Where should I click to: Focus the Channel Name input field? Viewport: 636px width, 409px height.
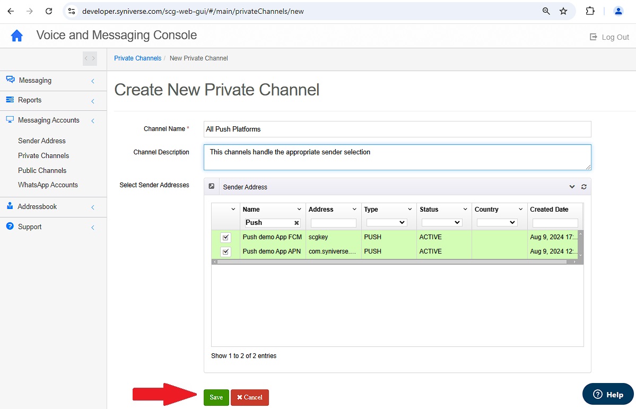click(x=397, y=129)
